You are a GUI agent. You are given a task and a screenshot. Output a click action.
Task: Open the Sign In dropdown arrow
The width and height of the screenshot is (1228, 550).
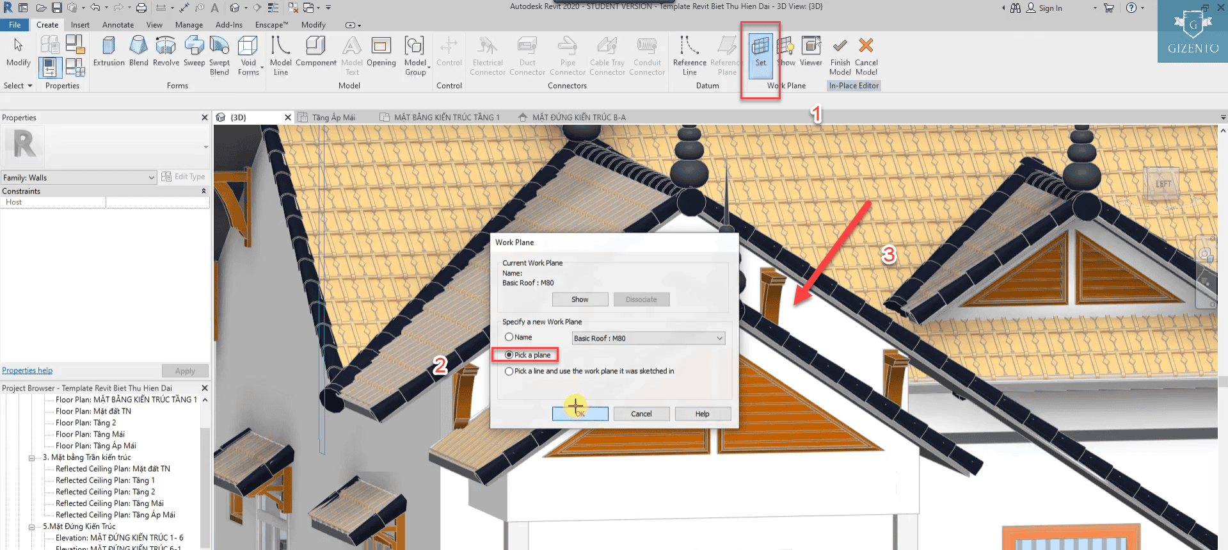coord(1095,8)
